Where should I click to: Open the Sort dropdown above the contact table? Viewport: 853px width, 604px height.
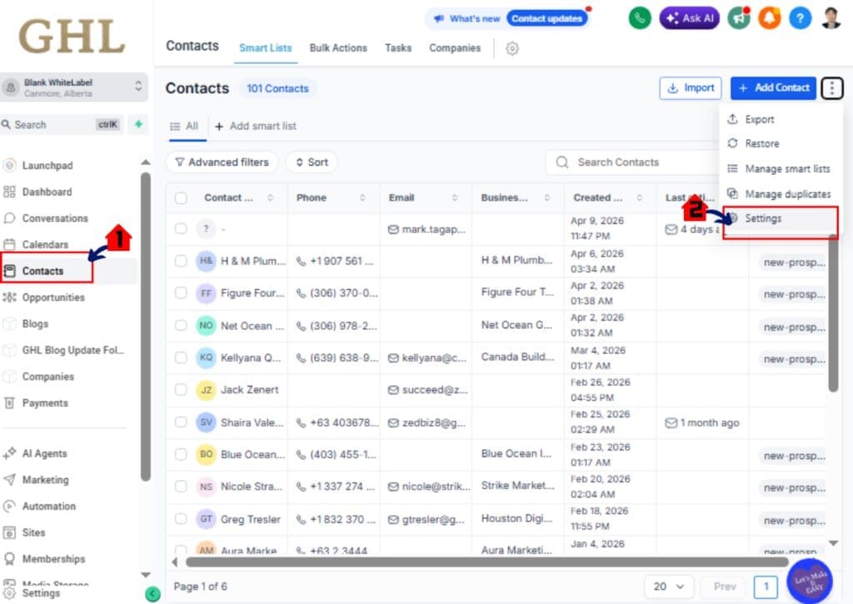311,162
